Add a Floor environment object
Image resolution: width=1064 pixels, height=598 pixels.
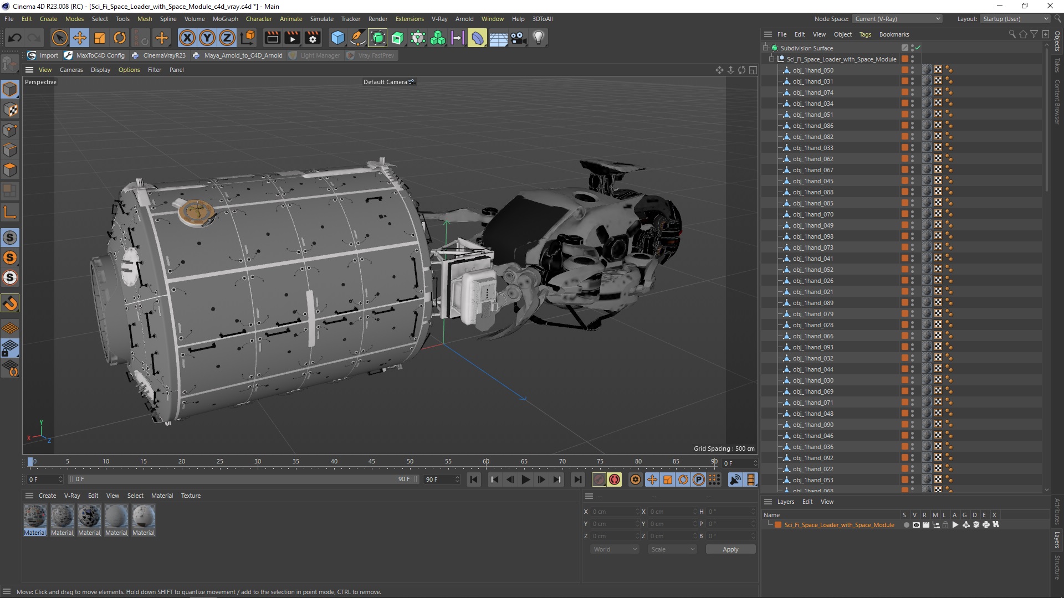tap(498, 38)
